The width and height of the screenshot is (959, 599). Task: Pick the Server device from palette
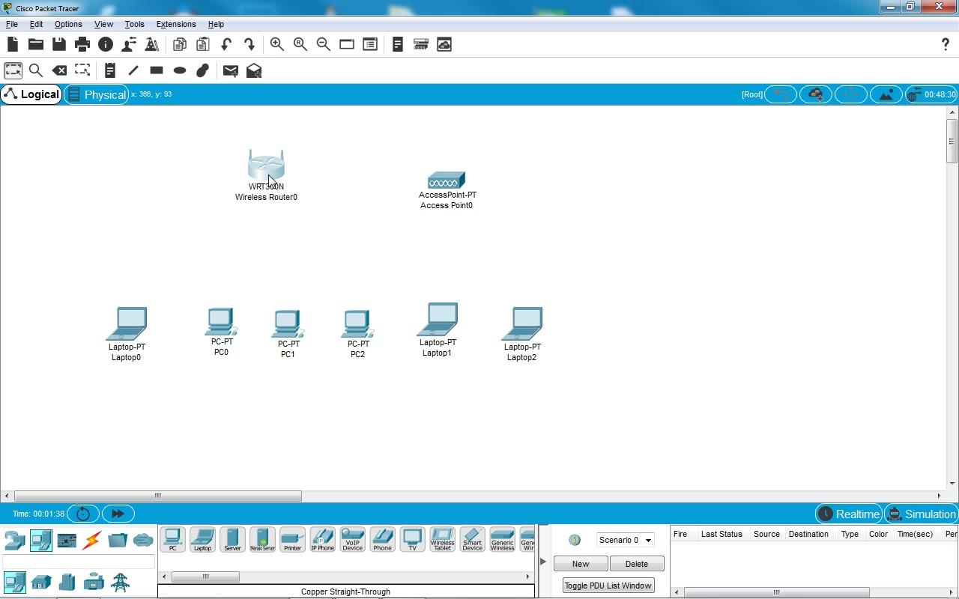tap(232, 539)
